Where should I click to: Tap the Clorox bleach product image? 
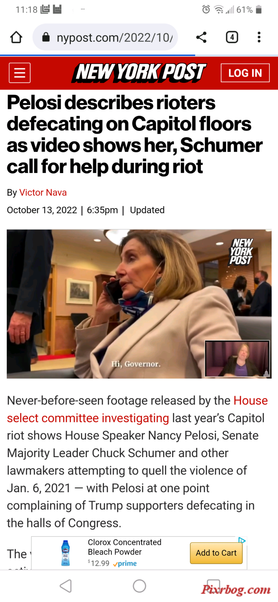(x=66, y=553)
